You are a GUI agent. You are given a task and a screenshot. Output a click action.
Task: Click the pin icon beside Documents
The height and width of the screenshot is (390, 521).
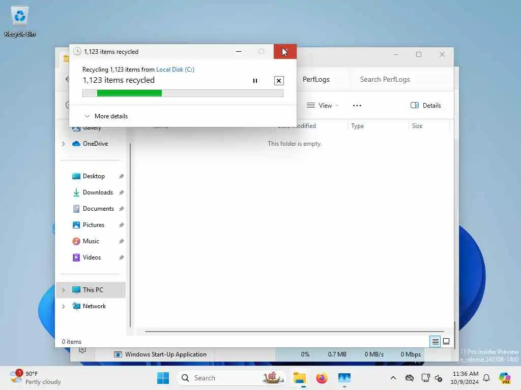tap(121, 209)
